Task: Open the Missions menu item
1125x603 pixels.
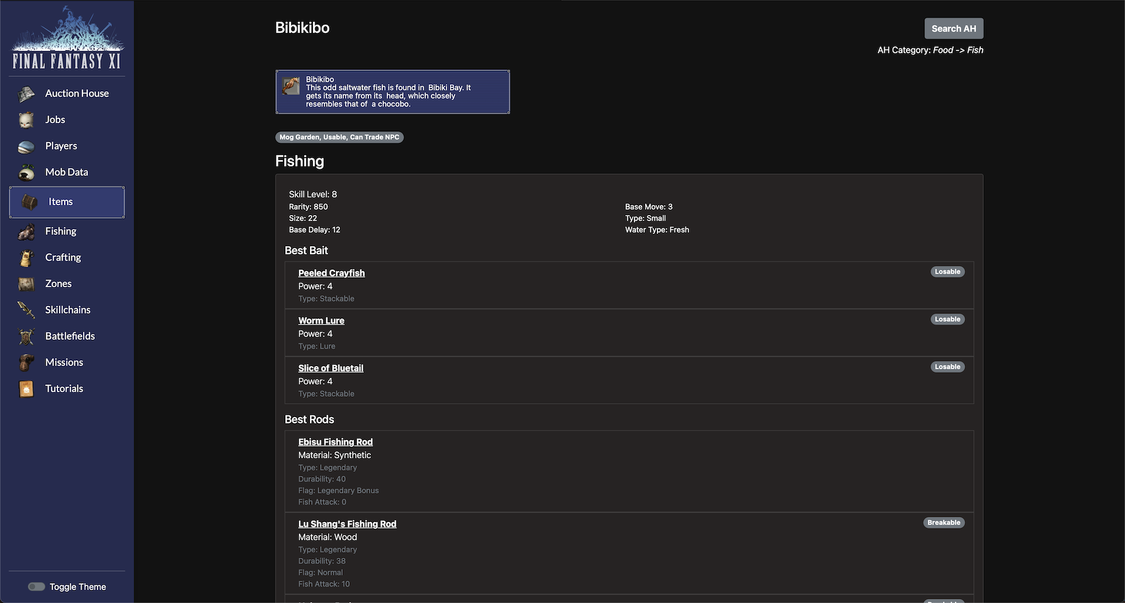Action: click(x=64, y=362)
